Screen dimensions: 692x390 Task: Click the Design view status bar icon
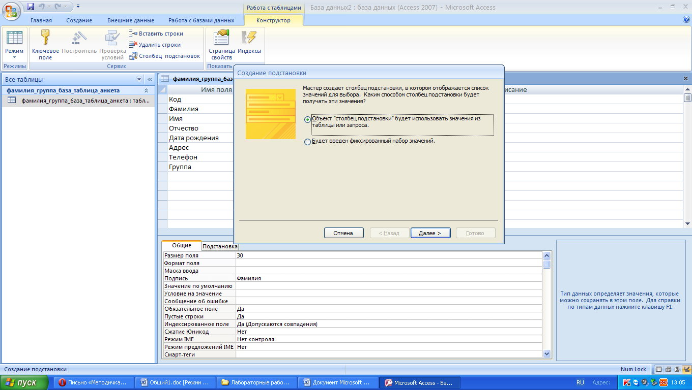point(686,369)
